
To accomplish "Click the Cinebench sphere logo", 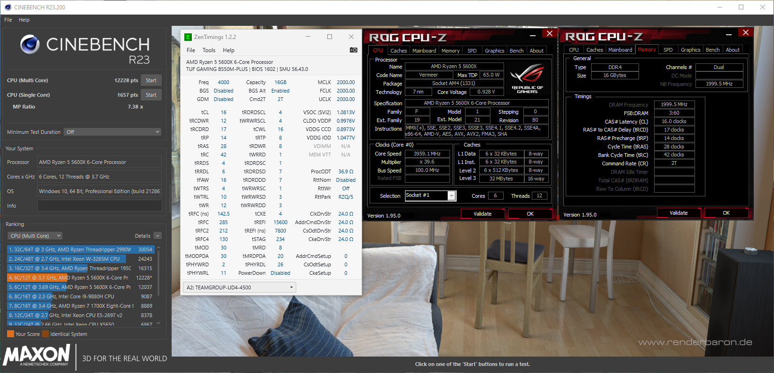I will tap(30, 44).
